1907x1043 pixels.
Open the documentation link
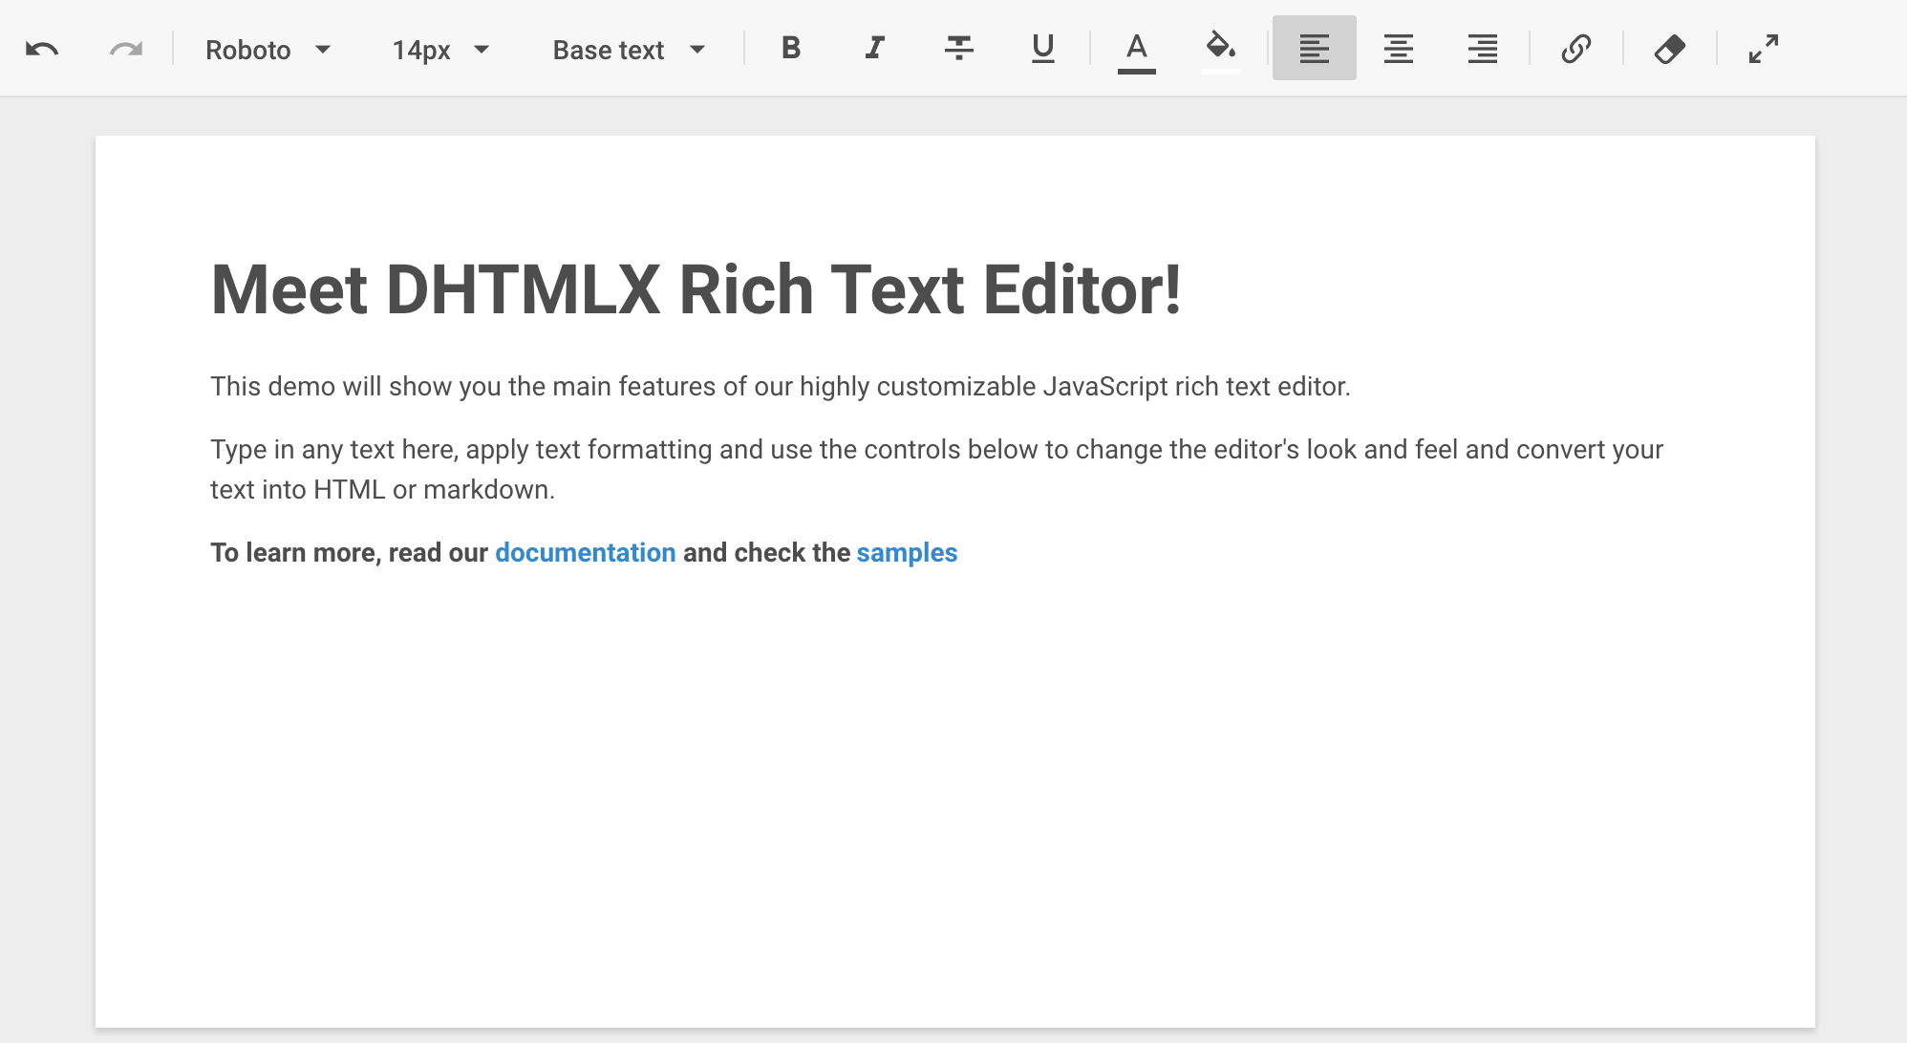(586, 553)
